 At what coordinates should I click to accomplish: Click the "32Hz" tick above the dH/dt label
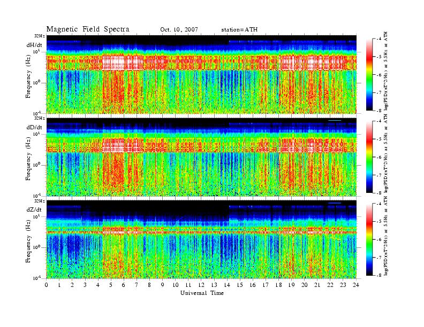pyautogui.click(x=40, y=36)
